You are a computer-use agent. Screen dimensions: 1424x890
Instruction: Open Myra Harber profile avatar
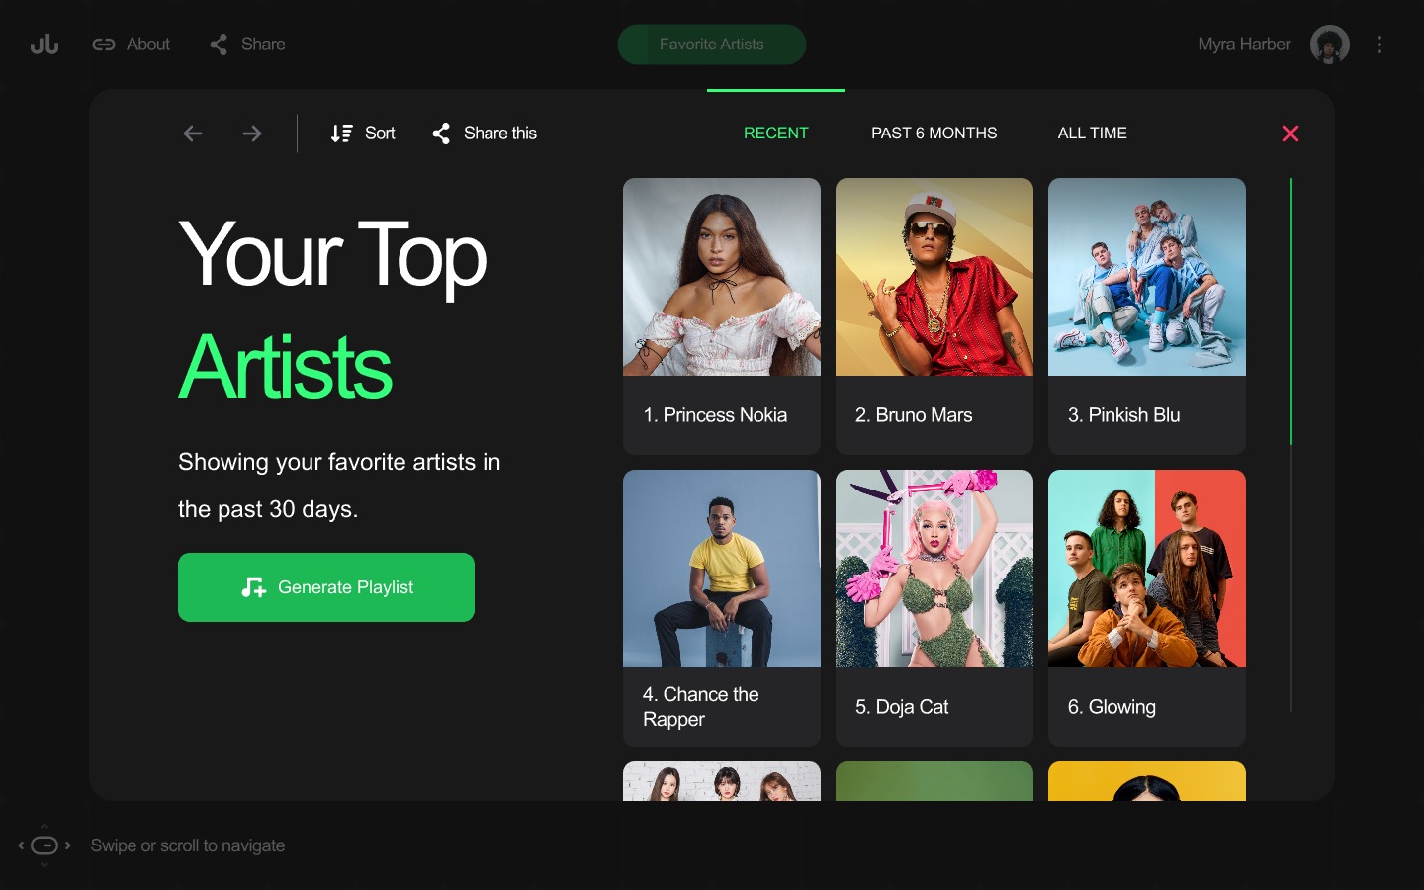[x=1330, y=44]
